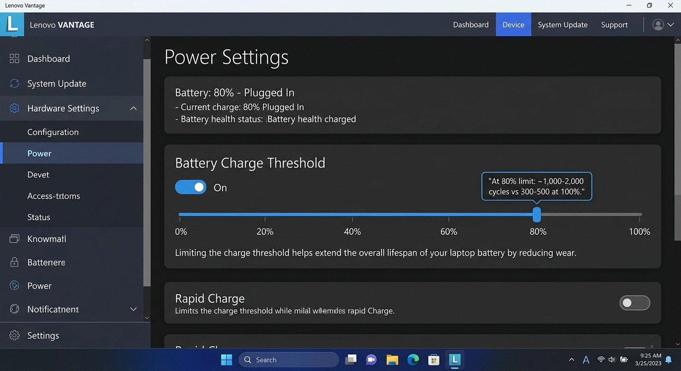This screenshot has height=371, width=681.
Task: Click the Knowmatl window icon in sidebar
Action: click(x=15, y=239)
